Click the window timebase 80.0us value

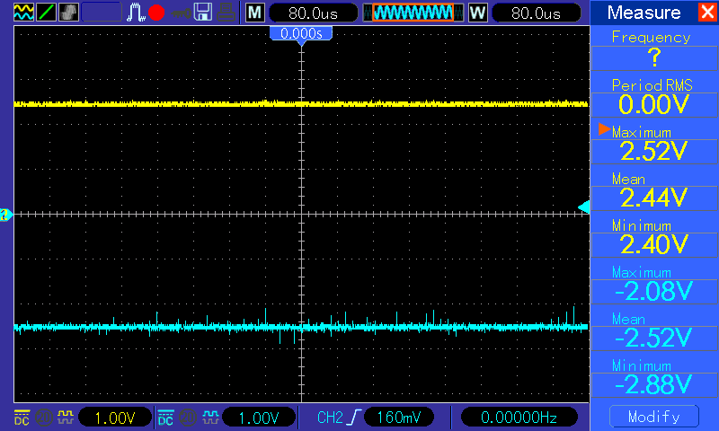point(536,13)
